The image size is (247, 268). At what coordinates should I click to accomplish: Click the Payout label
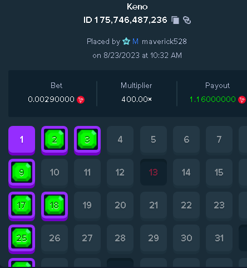pos(218,86)
